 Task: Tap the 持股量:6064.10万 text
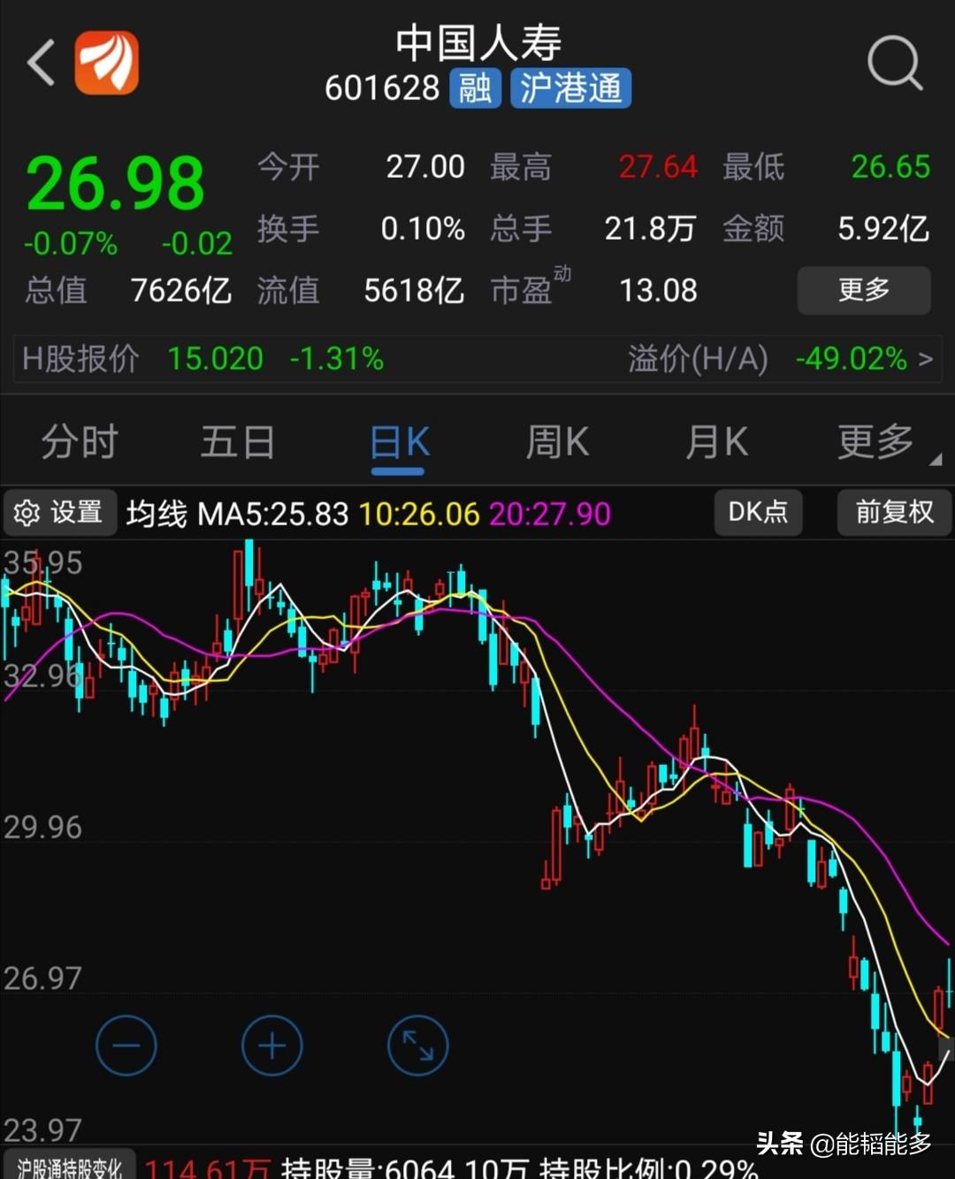[405, 1169]
